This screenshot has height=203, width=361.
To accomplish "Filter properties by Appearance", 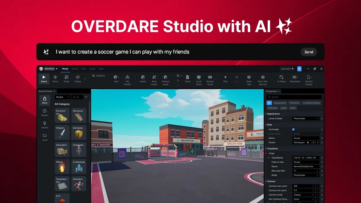I will [x=280, y=103].
